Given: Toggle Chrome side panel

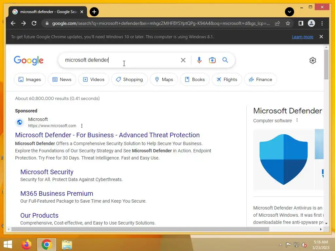Looking at the screenshot, I should tap(301, 23).
